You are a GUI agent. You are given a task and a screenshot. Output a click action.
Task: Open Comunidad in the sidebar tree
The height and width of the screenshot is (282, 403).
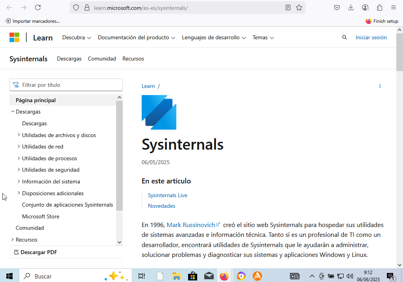(x=30, y=228)
